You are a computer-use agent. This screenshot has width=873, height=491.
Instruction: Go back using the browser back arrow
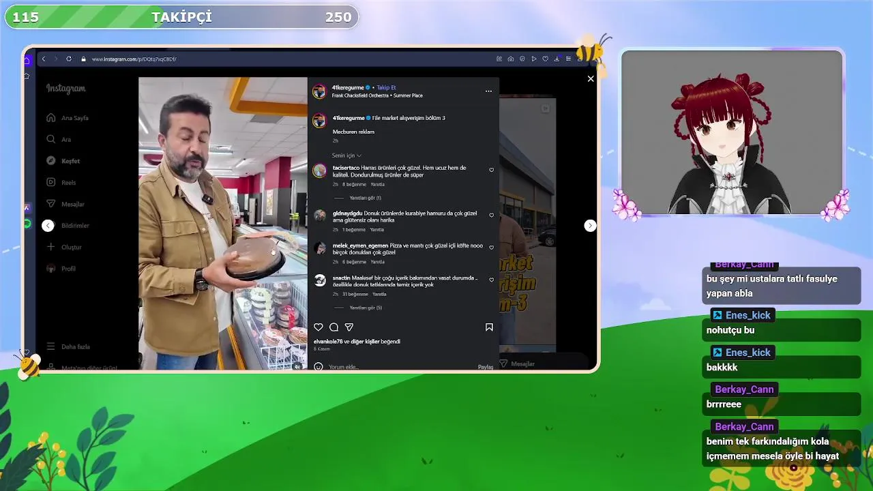[44, 59]
